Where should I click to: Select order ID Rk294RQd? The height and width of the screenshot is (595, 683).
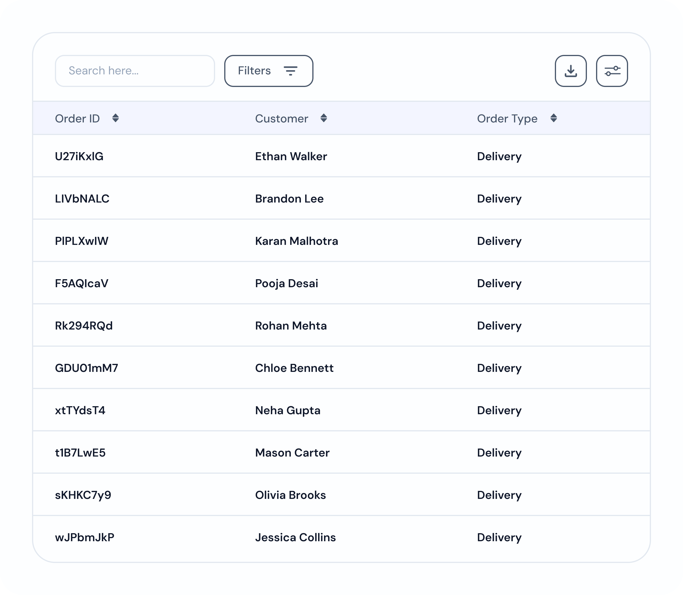coord(84,326)
